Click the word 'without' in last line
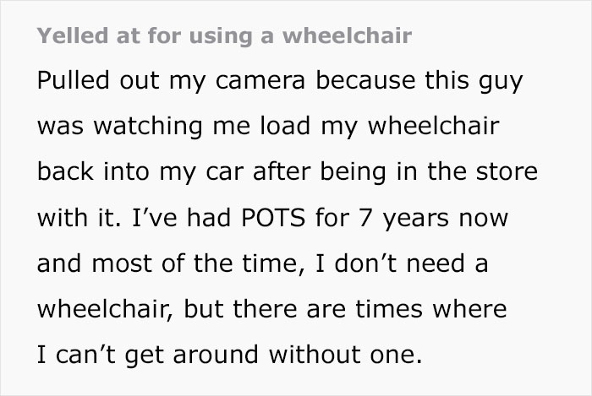This screenshot has height=396, width=592. (314, 354)
